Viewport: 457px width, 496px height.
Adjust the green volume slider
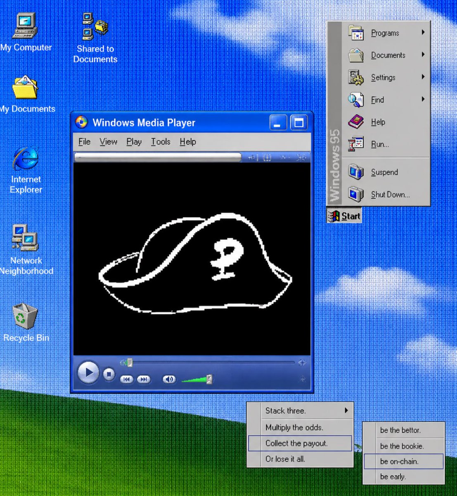click(x=197, y=379)
